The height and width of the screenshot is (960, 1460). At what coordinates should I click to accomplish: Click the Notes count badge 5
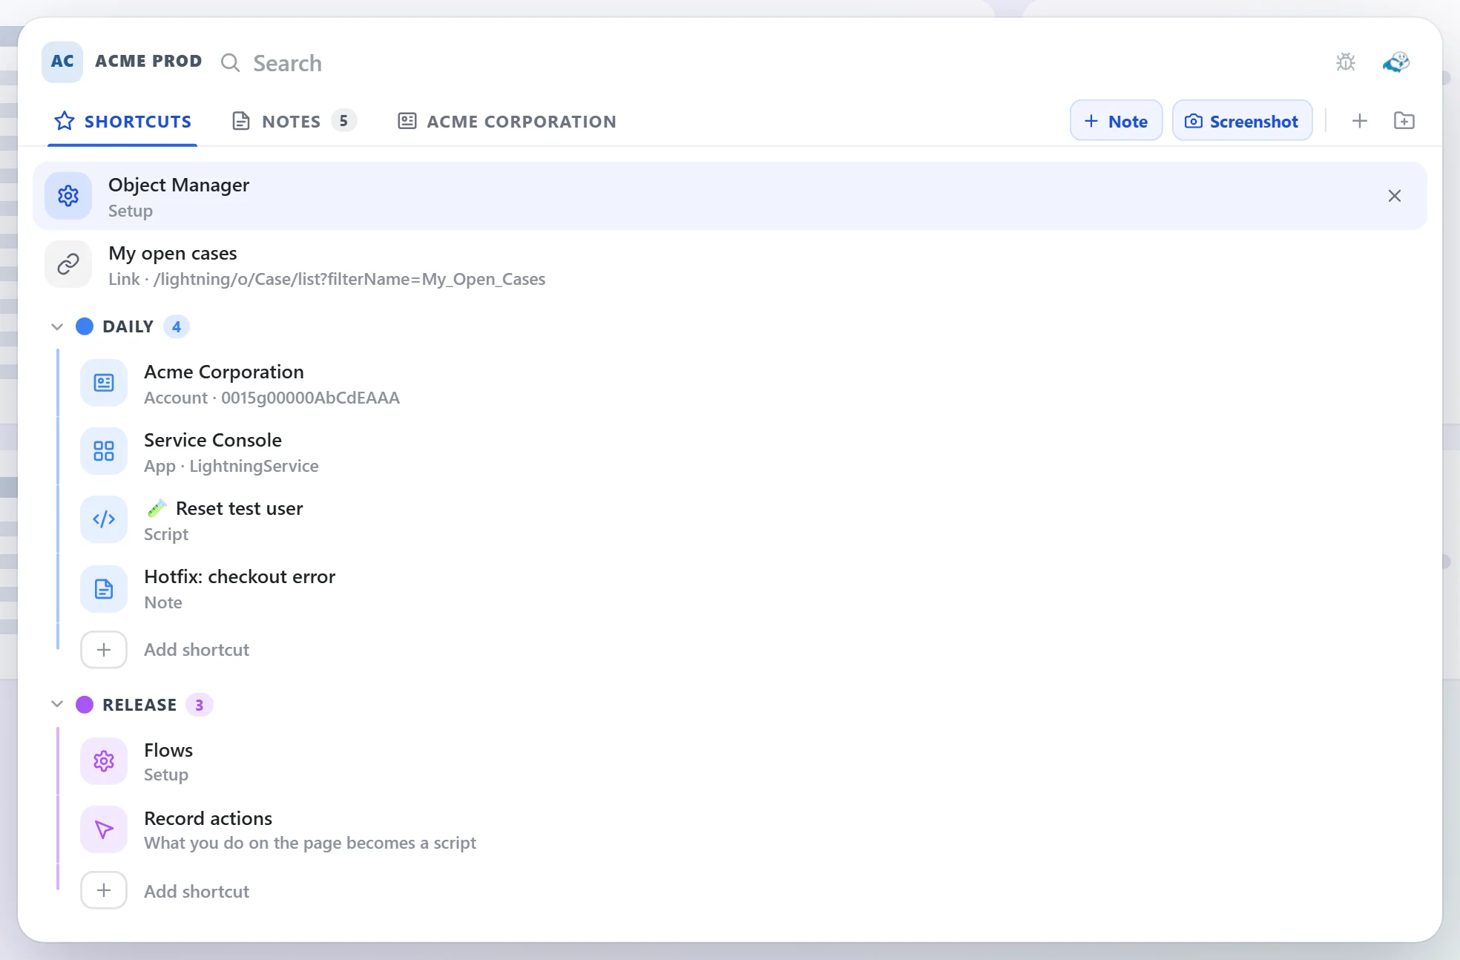tap(343, 120)
